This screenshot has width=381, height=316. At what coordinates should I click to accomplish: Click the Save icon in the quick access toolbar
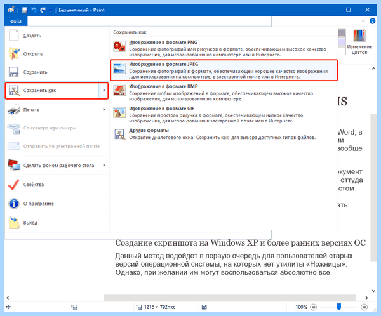(x=24, y=10)
